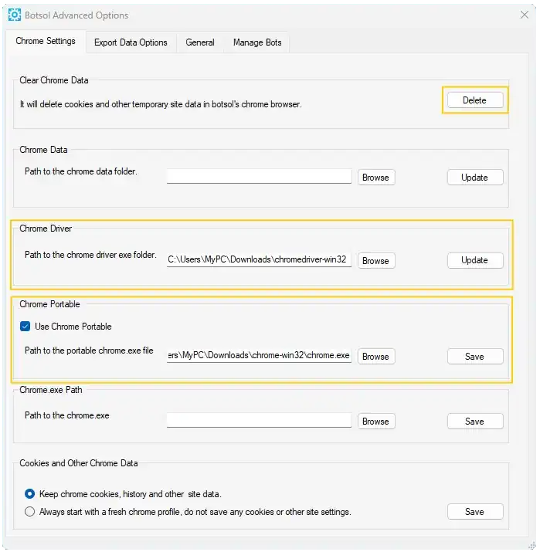Uncheck the Use Chrome Portable checkbox
Viewport: 540px width, 552px height.
pos(25,327)
